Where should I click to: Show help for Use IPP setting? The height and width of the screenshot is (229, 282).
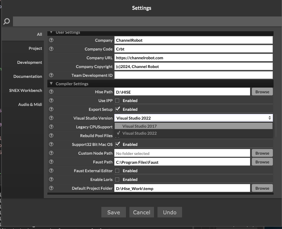click(x=51, y=101)
